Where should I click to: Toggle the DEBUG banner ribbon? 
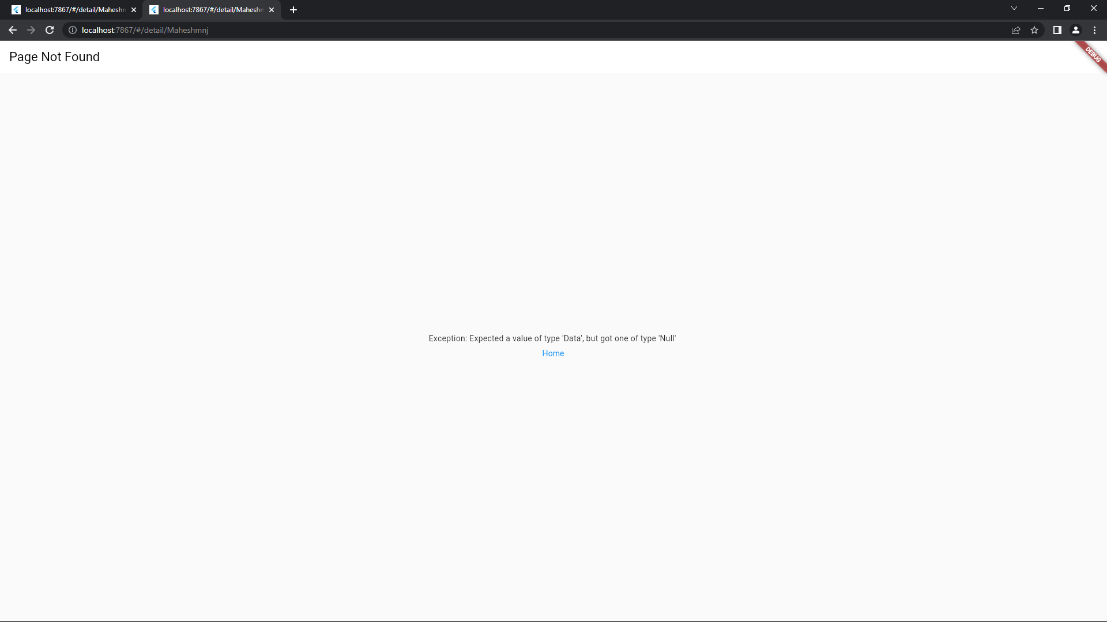click(1091, 56)
